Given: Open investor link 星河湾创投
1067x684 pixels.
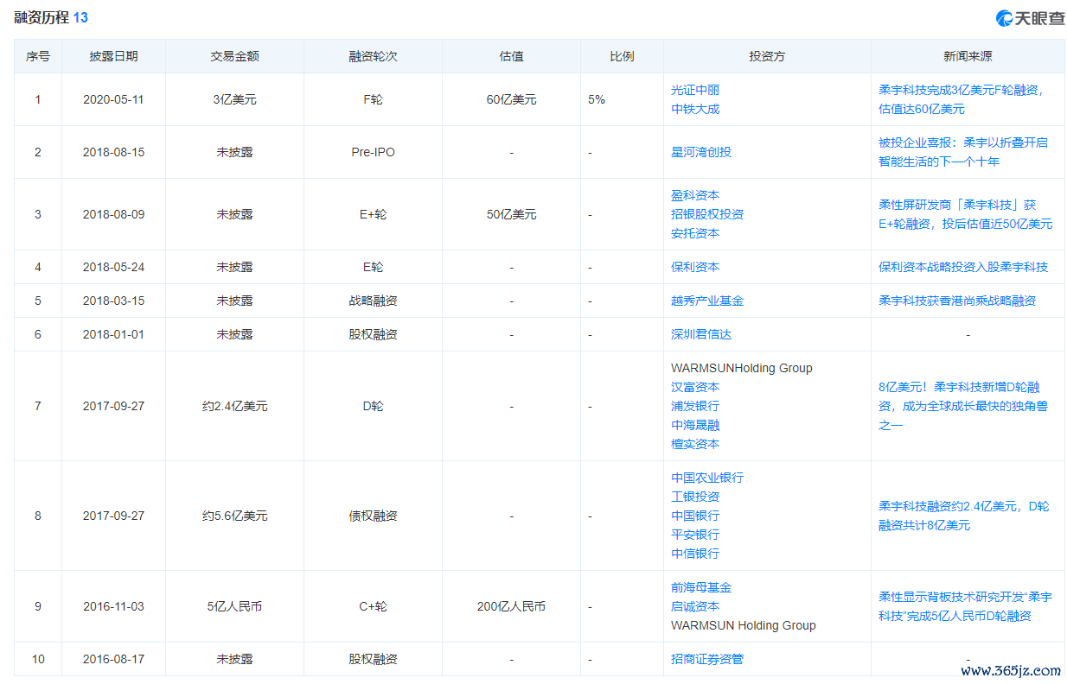Looking at the screenshot, I should [x=701, y=152].
